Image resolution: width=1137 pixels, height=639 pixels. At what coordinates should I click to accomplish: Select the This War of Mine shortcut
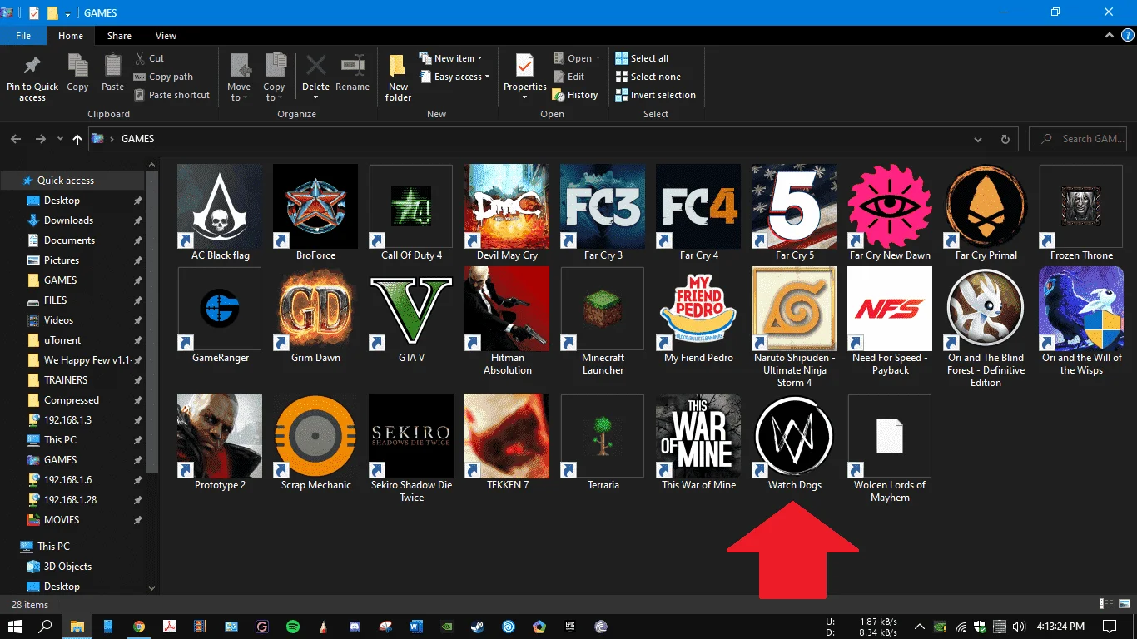pos(698,443)
